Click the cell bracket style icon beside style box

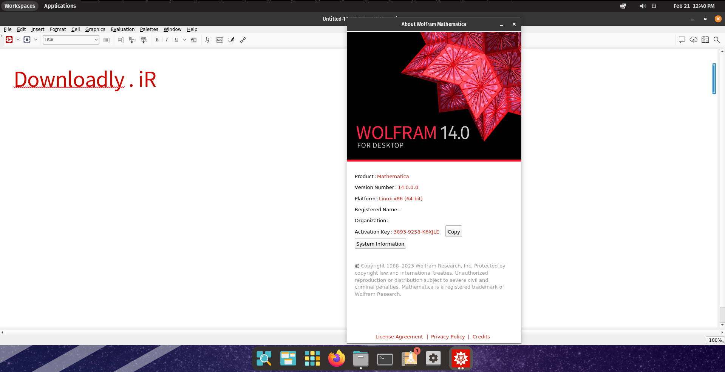[x=106, y=40]
